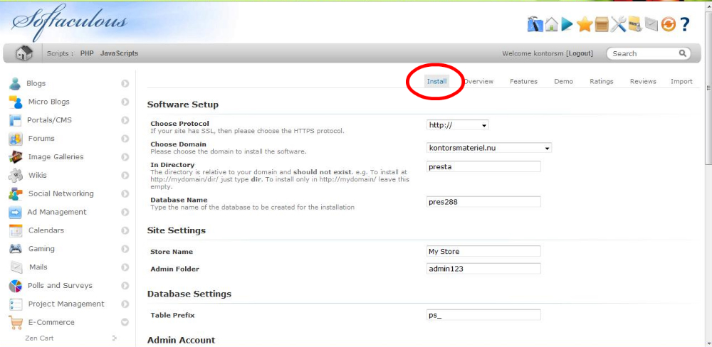This screenshot has height=347, width=712.
Task: Click the Welcome kontorsm text
Action: pos(533,53)
